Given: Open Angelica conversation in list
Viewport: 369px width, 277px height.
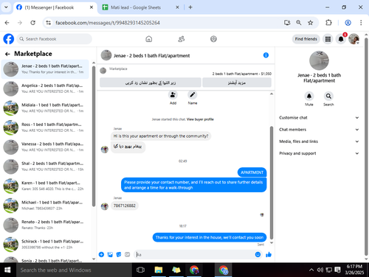Looking at the screenshot, I should click(45, 88).
